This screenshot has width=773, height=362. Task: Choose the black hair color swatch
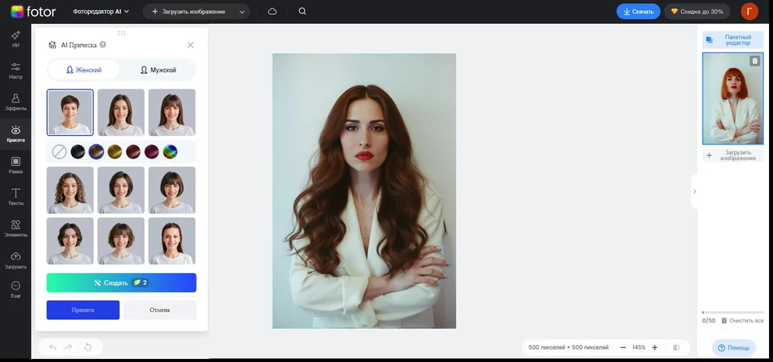[x=78, y=152]
